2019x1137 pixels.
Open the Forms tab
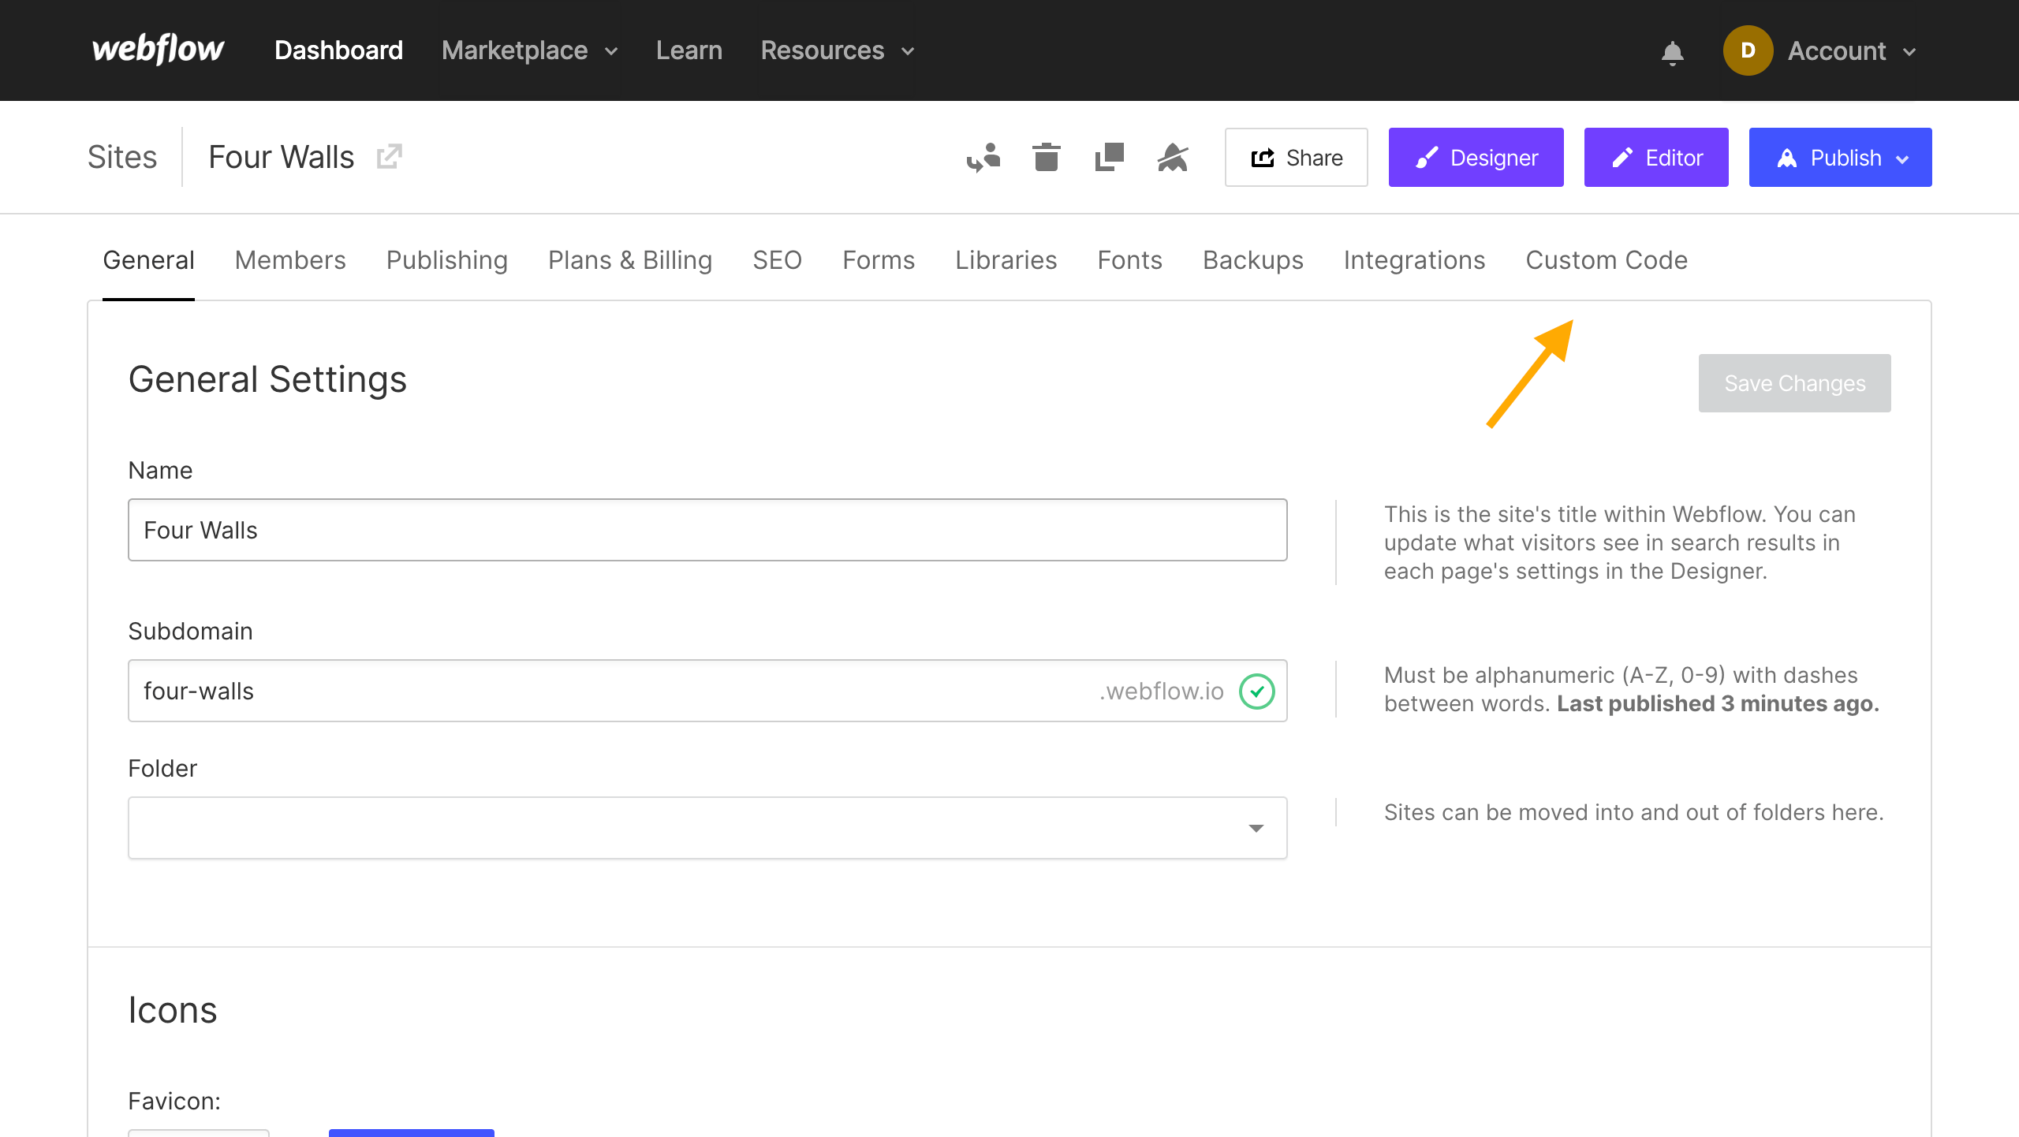click(x=879, y=260)
